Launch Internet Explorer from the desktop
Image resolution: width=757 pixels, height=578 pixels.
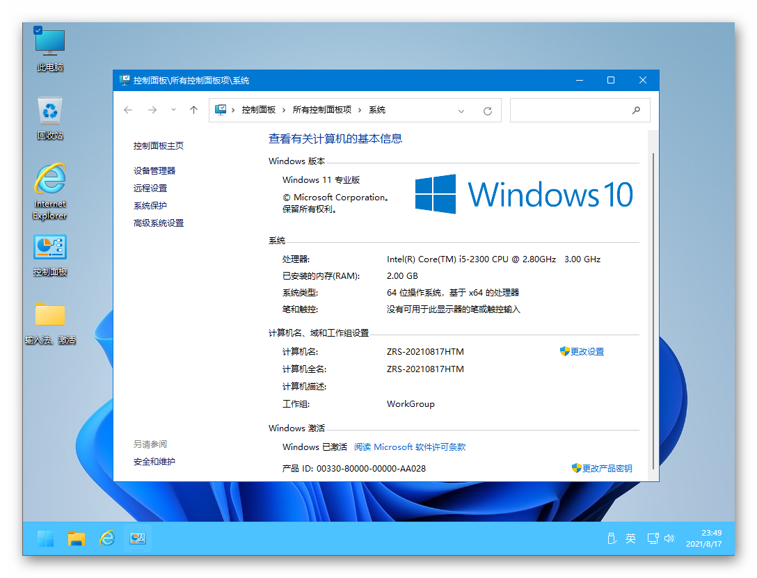click(49, 191)
